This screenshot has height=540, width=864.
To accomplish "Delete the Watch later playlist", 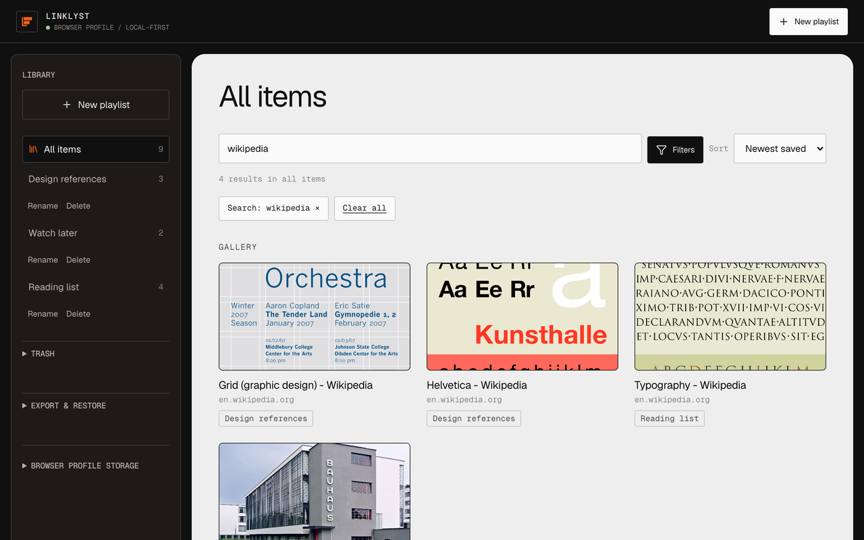I will pyautogui.click(x=78, y=260).
